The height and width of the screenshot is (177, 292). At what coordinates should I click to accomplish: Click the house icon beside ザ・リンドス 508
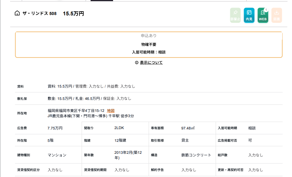tap(17, 13)
